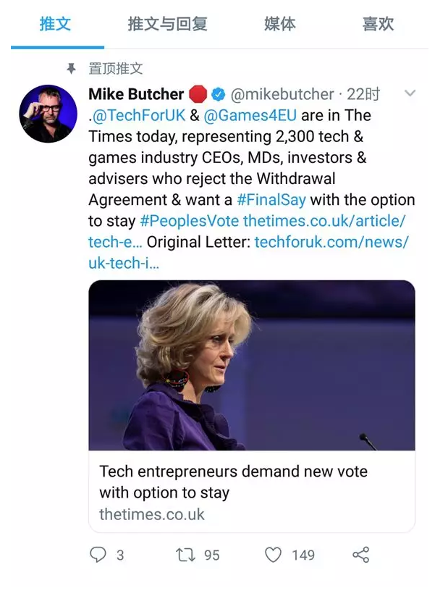Open the article preview image
This screenshot has height=591, width=448.
(251, 365)
